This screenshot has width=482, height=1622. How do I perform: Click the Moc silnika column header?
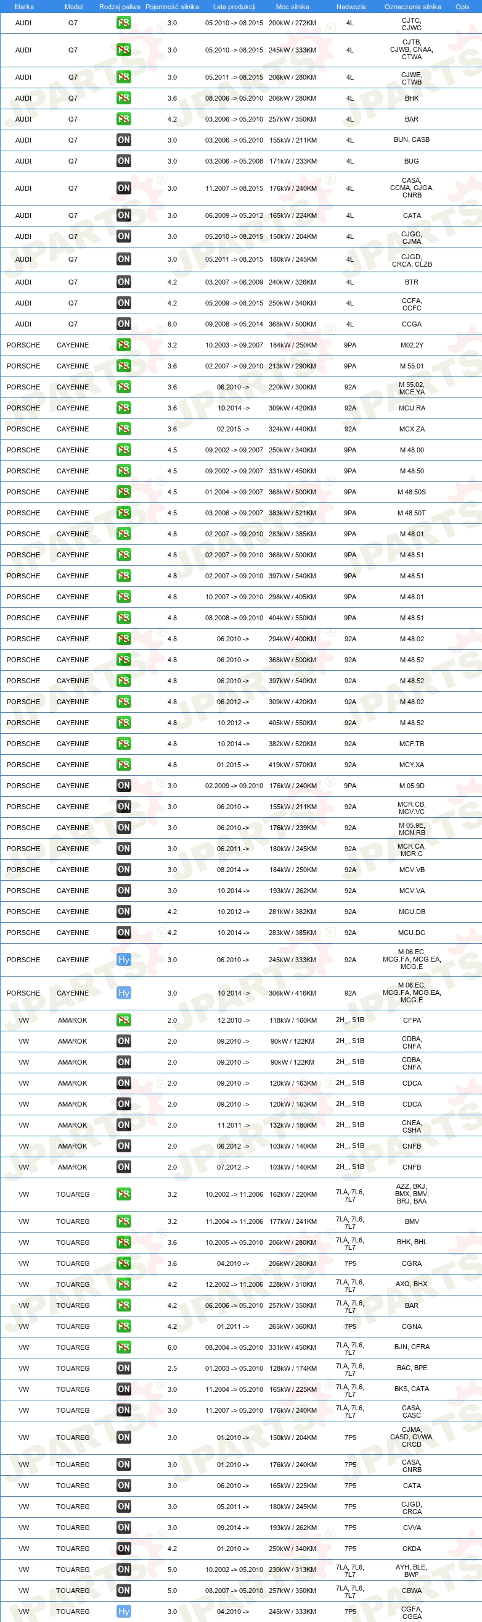(x=292, y=7)
